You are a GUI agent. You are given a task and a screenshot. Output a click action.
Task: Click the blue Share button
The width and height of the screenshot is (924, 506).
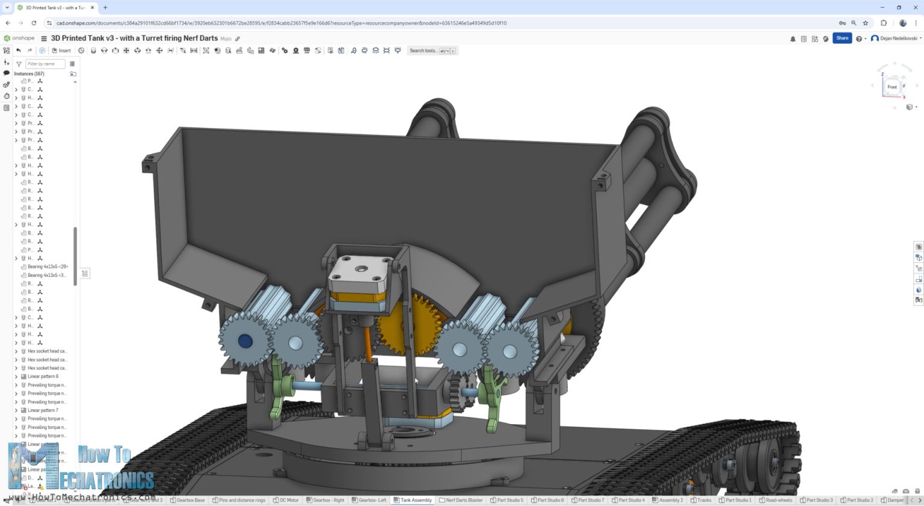pos(842,38)
